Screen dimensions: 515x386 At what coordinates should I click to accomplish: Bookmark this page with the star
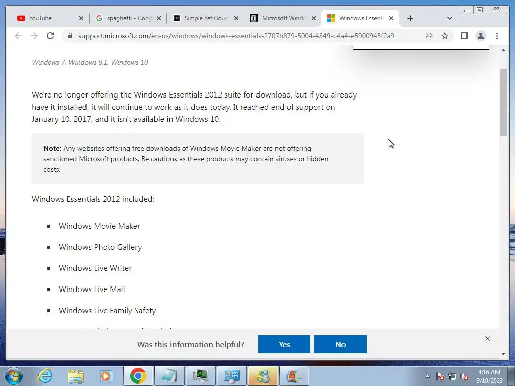point(445,36)
